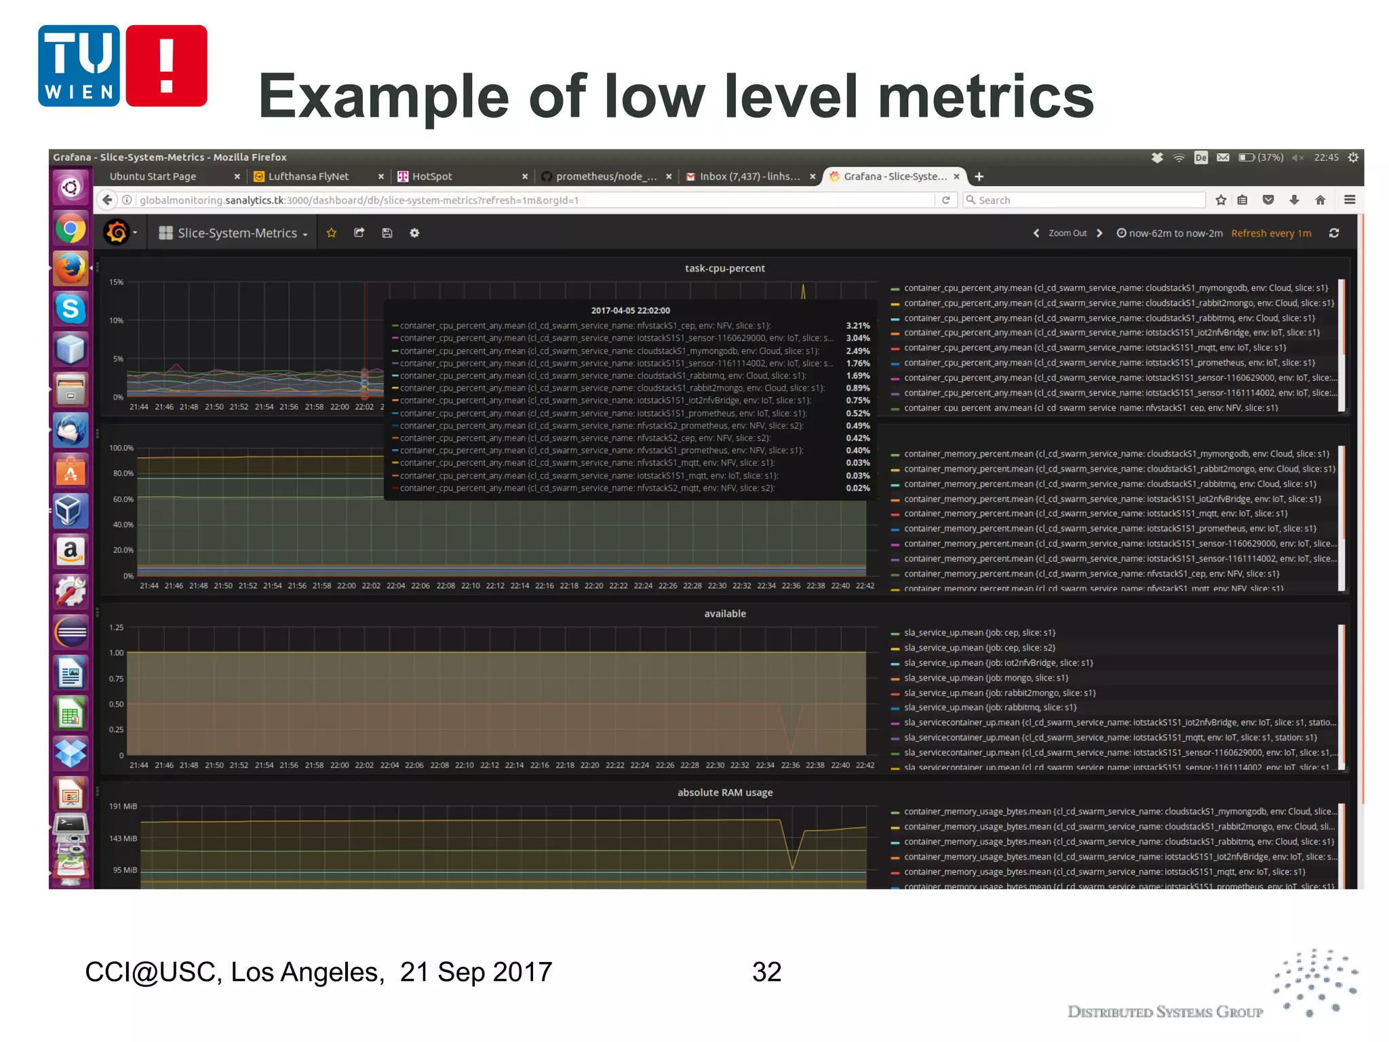Open dashboard settings gear icon
1389x1042 pixels.
(414, 233)
